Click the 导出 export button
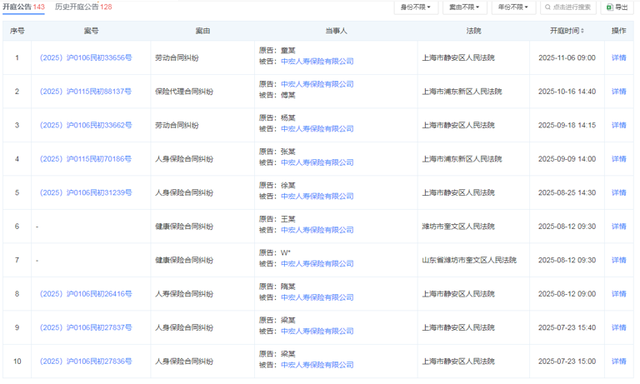Screen dimensions: 640x384 [x=617, y=7]
